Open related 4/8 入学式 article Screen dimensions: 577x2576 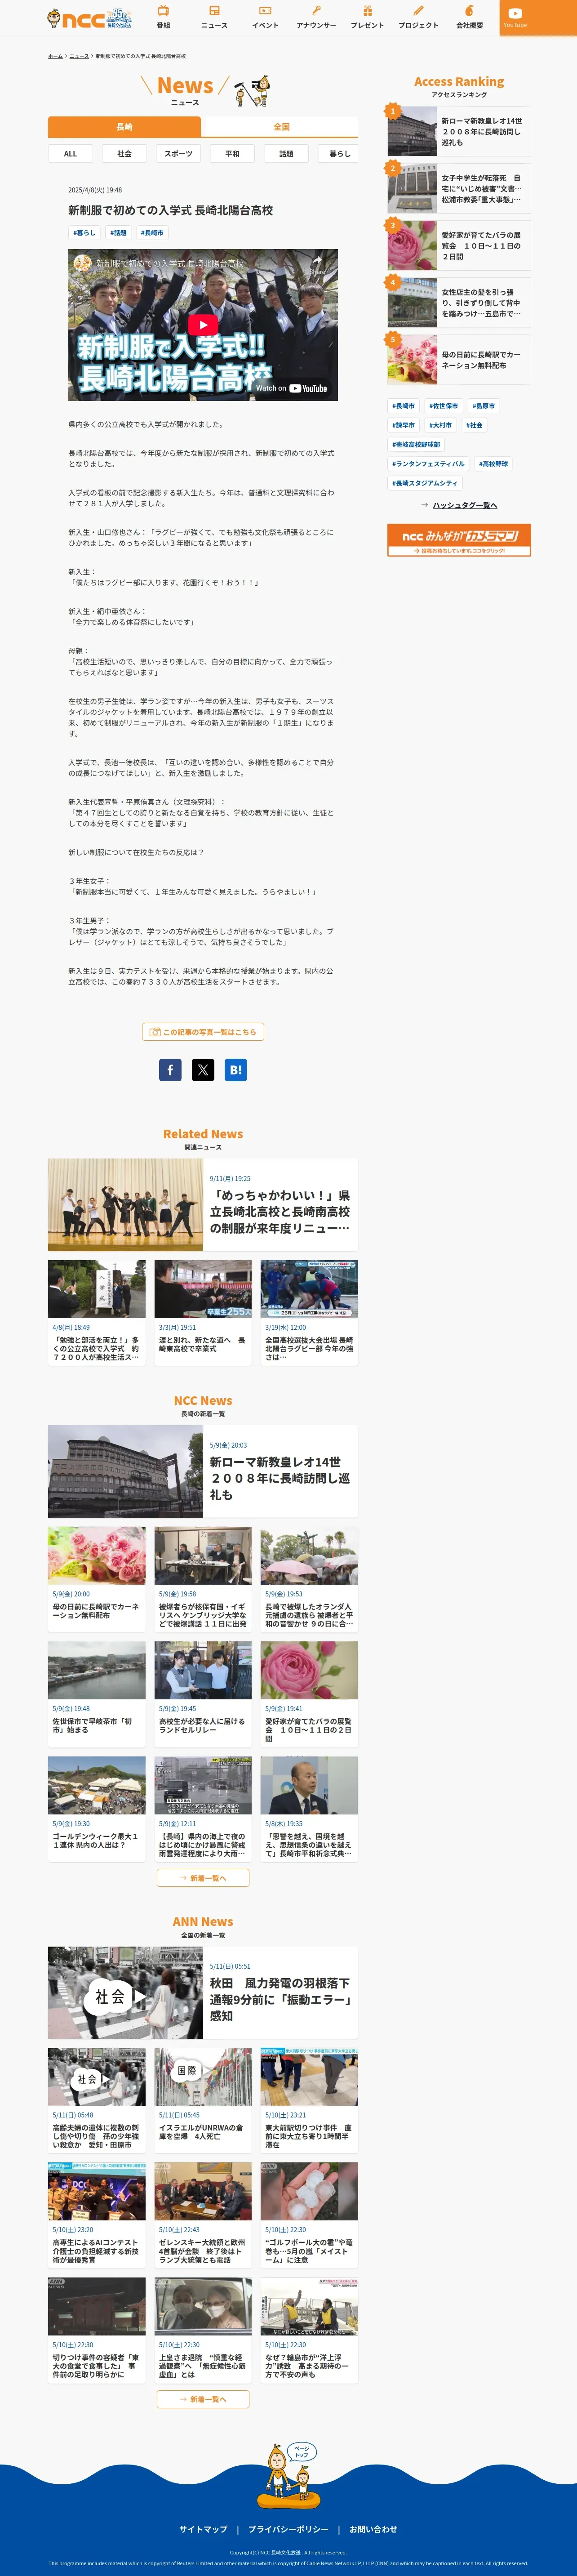click(97, 1314)
